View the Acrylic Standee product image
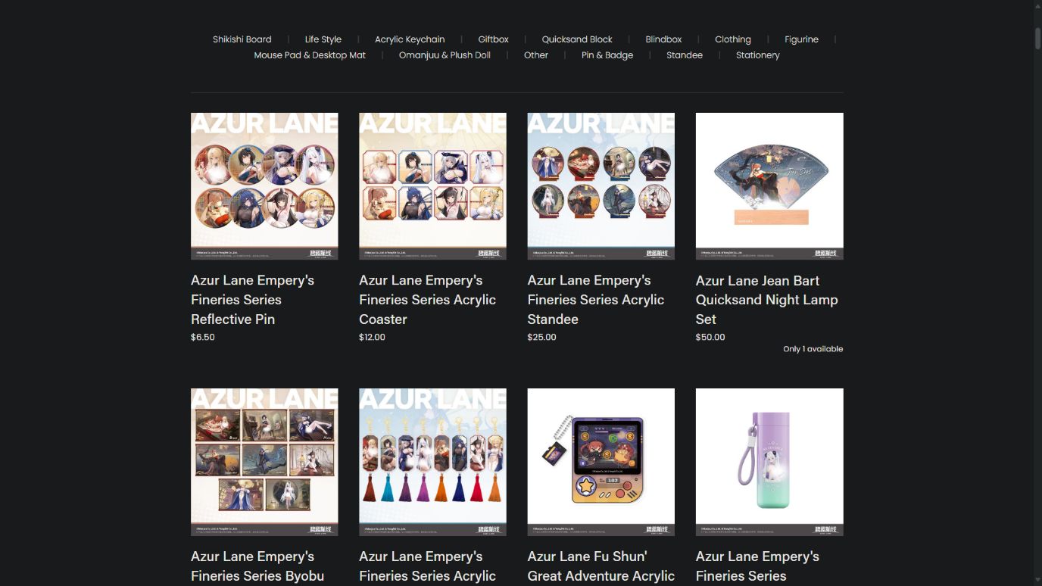This screenshot has width=1042, height=586. 601,186
